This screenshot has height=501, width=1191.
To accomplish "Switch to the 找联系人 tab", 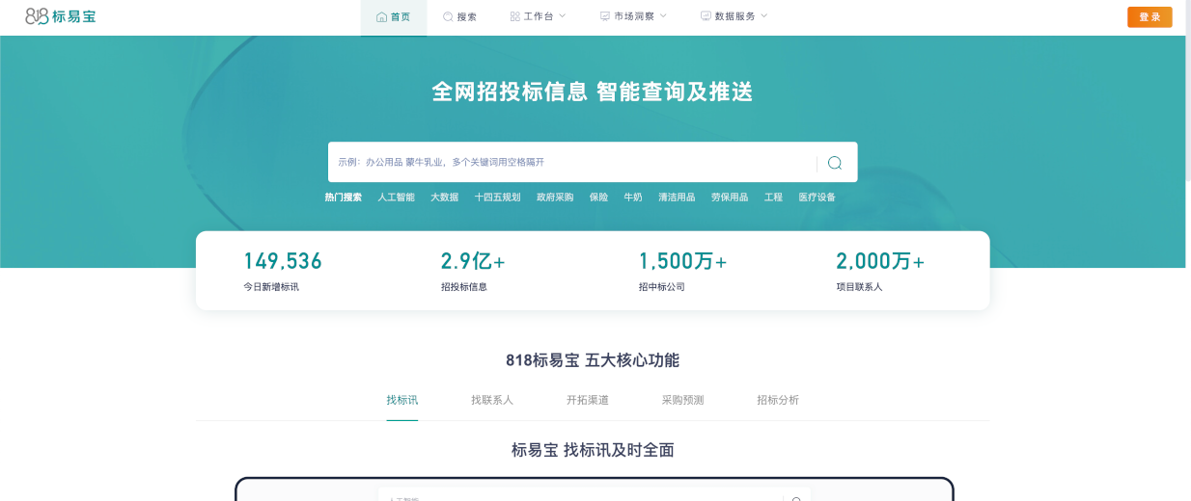I will click(x=492, y=400).
